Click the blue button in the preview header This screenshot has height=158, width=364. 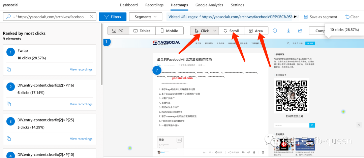[310, 43]
